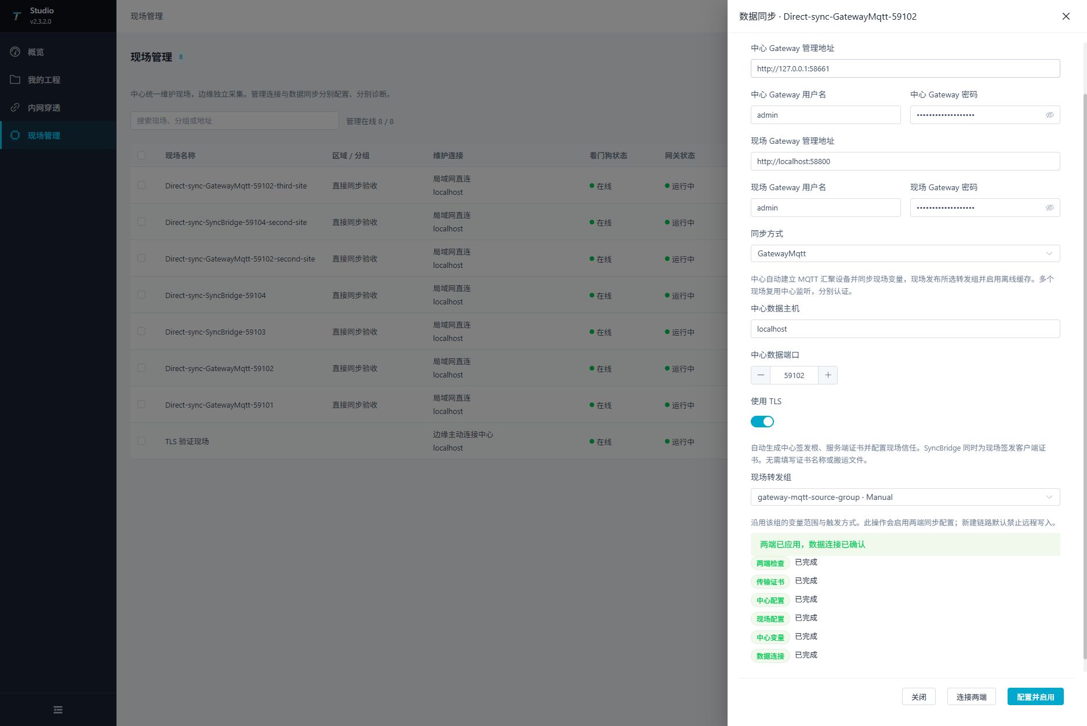Open 内网穿透 in the sidebar
This screenshot has height=726, width=1087.
[58, 107]
